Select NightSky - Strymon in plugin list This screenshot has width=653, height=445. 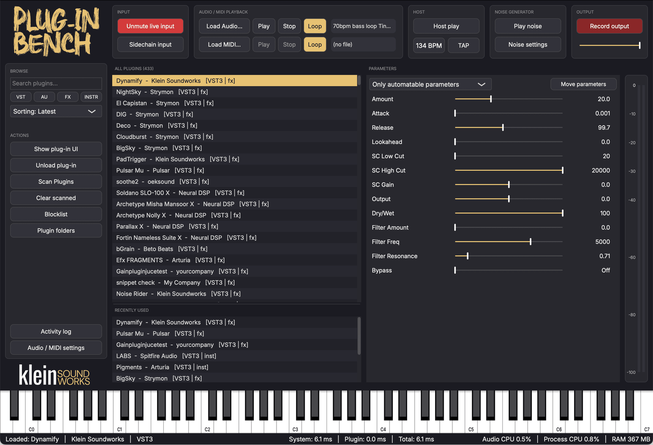tap(235, 92)
